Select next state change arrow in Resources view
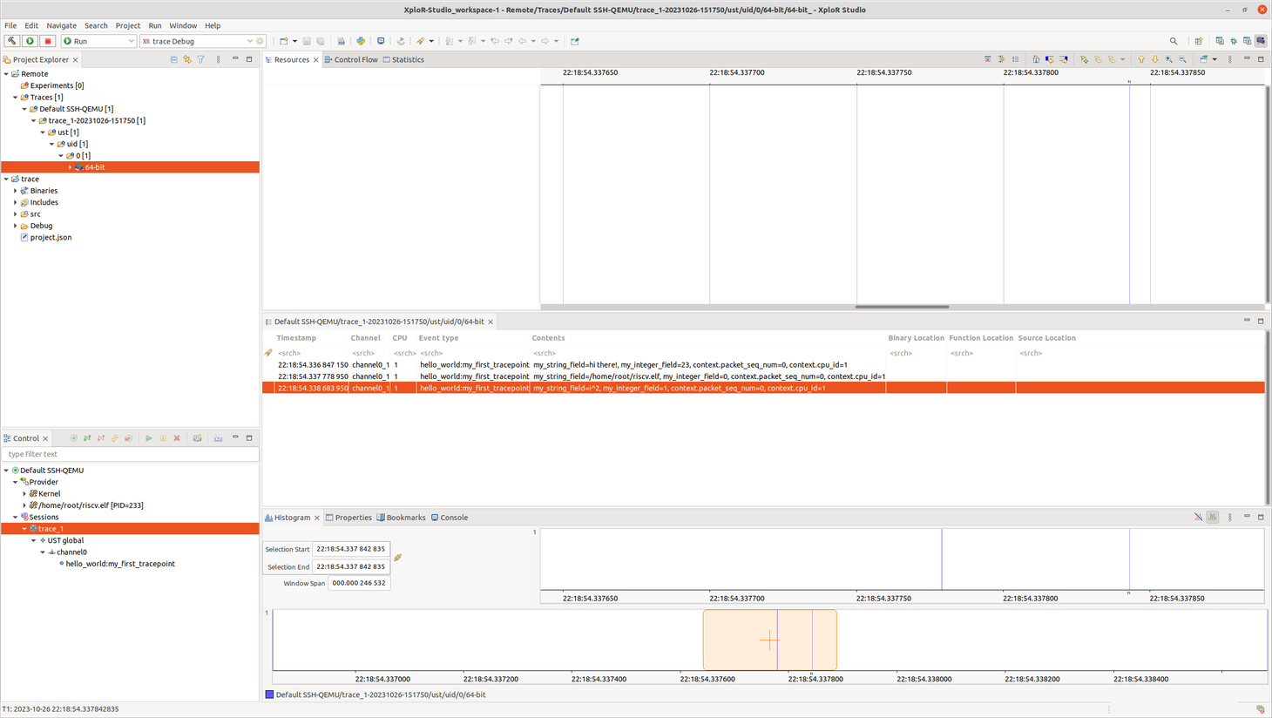The width and height of the screenshot is (1272, 718). coord(1064,59)
